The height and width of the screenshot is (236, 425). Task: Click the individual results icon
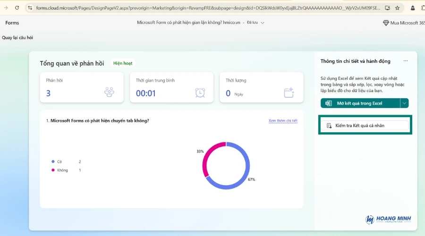click(x=329, y=126)
